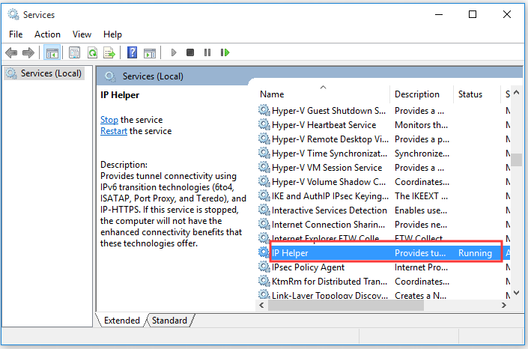Toggle Show/Hide Console Tree toolbar icon
The image size is (528, 349).
pyautogui.click(x=52, y=52)
